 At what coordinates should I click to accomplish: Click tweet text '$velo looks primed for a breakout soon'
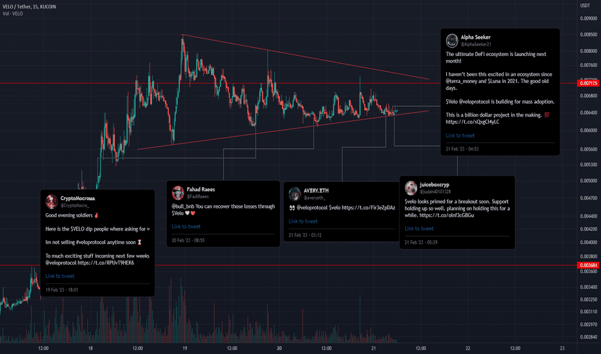(446, 201)
